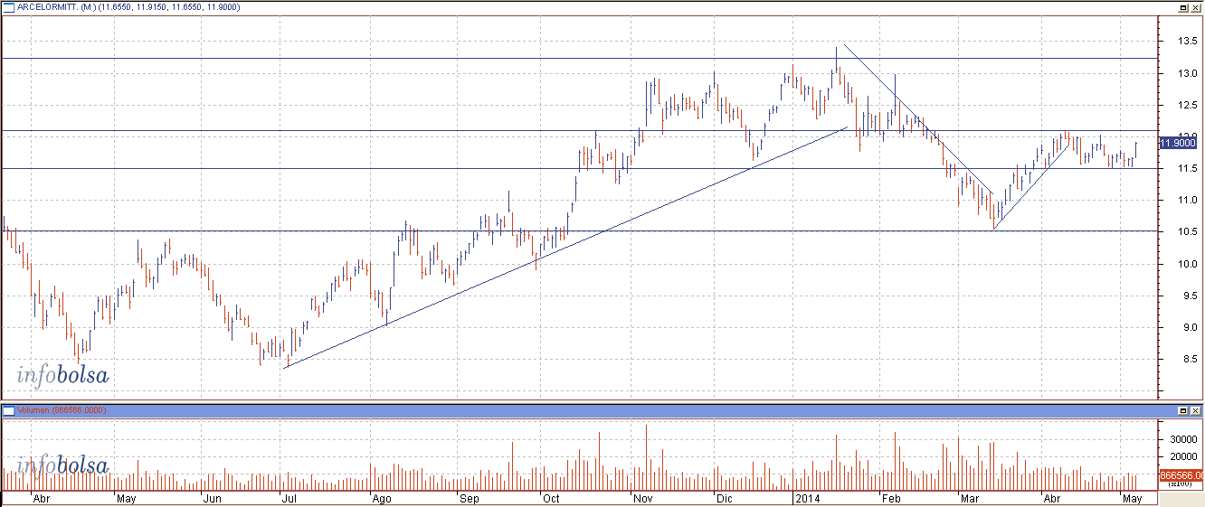This screenshot has width=1205, height=507.
Task: Click the infobolsa watermark in volume panel
Action: pyautogui.click(x=62, y=466)
